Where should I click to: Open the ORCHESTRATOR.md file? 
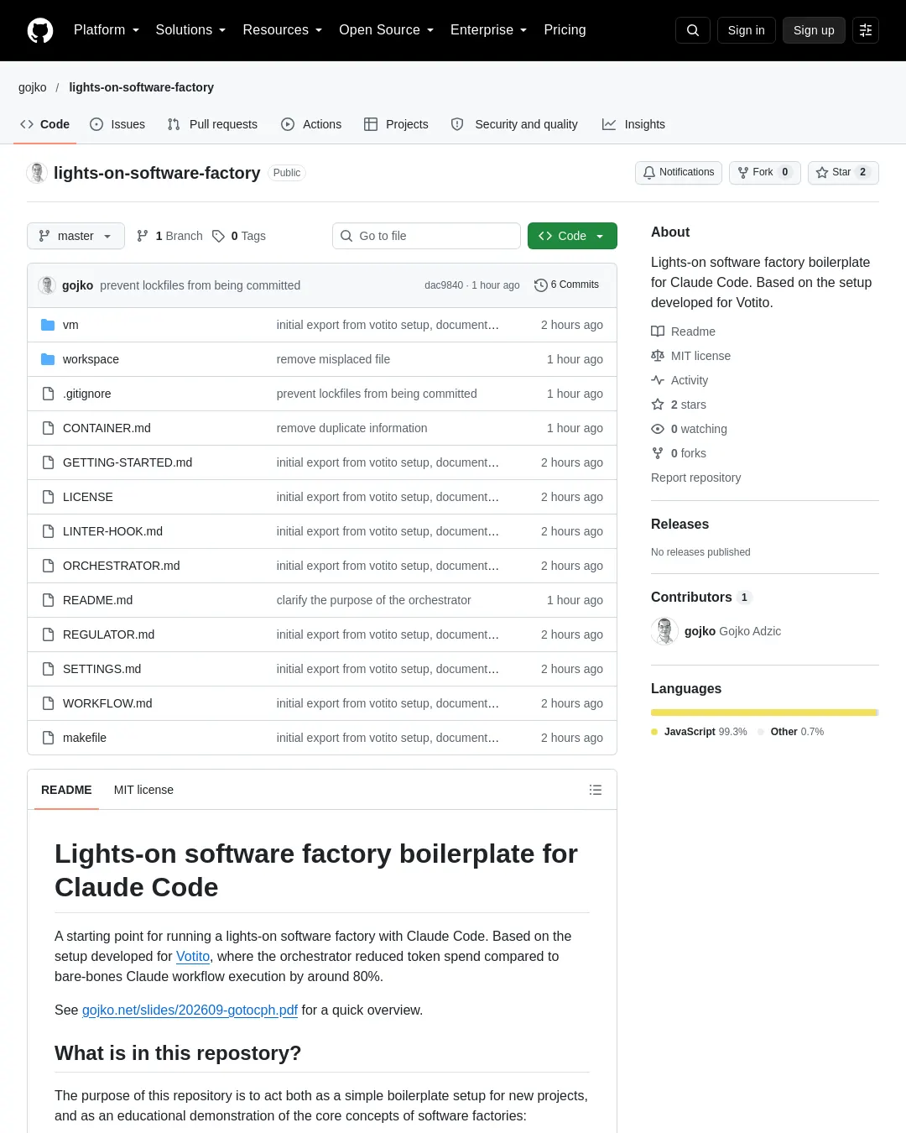pos(122,566)
